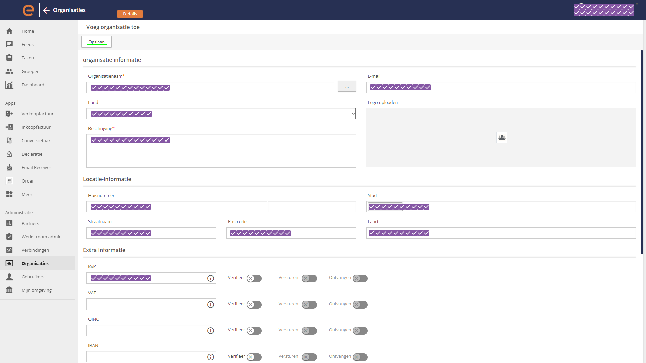The image size is (646, 363).
Task: Expand the Meer apps menu
Action: click(x=27, y=194)
